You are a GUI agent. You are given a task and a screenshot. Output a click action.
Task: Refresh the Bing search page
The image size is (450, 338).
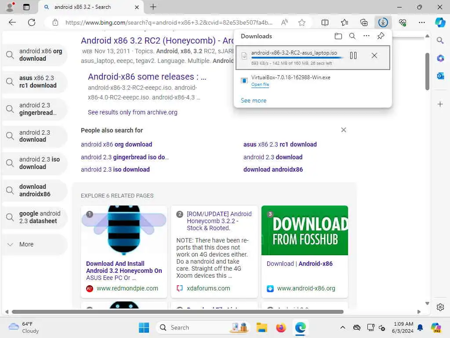[x=32, y=22]
